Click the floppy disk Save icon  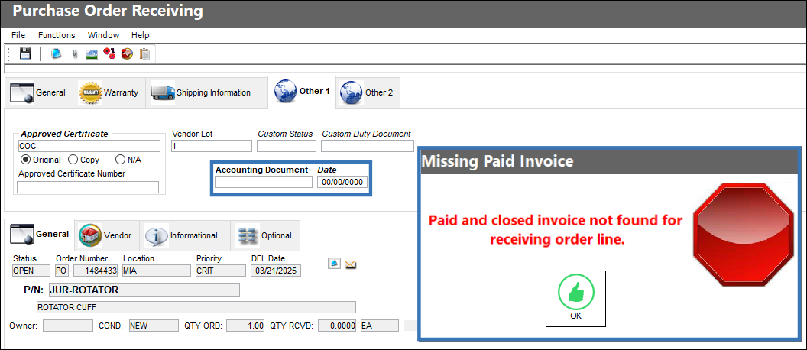25,53
